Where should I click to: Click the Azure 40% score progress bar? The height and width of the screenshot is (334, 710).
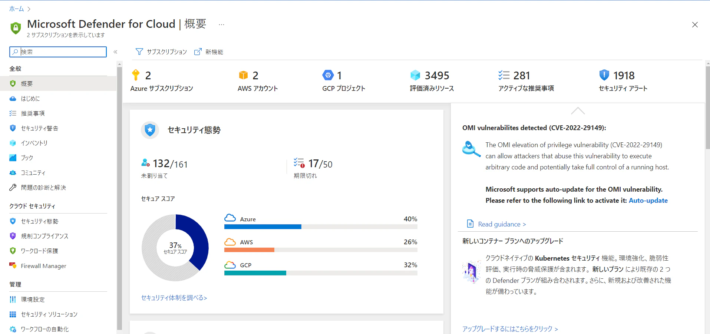click(321, 227)
